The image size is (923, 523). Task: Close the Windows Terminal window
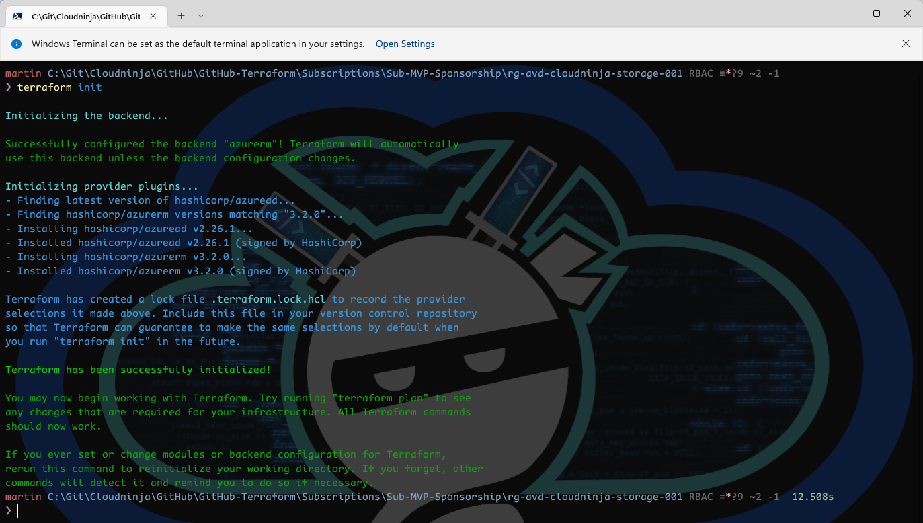click(907, 13)
